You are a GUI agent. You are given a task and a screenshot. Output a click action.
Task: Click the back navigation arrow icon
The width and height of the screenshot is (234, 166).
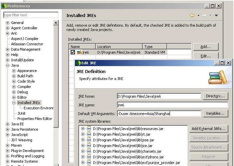192,15
